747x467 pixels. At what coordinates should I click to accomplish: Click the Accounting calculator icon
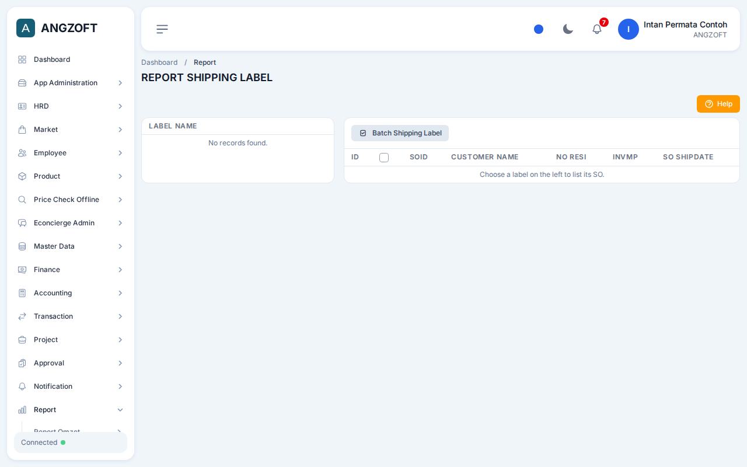(22, 293)
